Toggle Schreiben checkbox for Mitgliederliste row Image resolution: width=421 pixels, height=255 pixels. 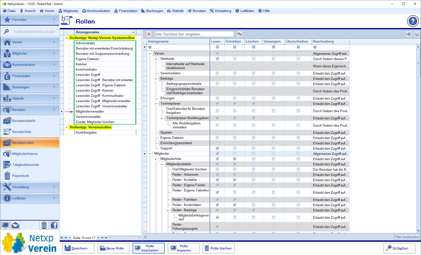pos(235,159)
